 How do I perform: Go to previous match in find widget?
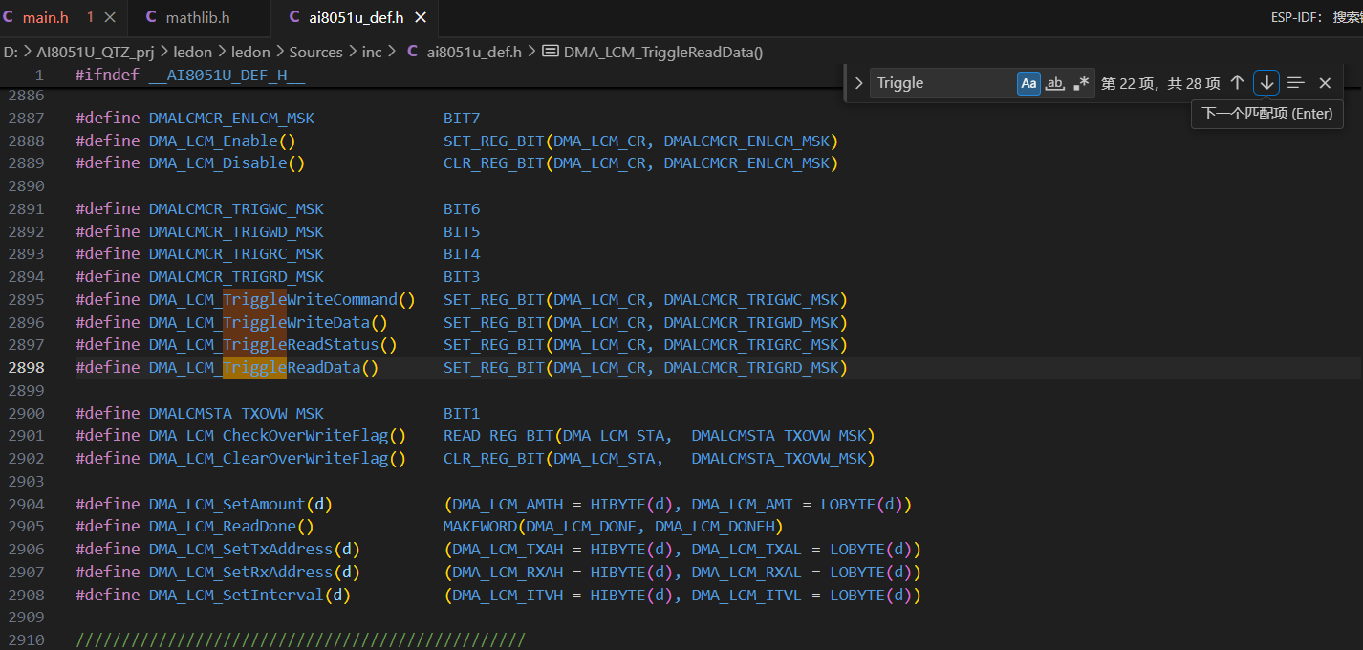1237,83
